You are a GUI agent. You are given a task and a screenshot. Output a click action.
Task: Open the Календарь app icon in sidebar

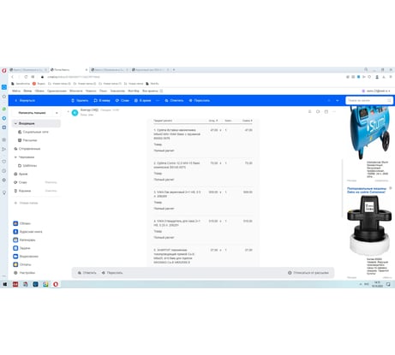pos(15,240)
